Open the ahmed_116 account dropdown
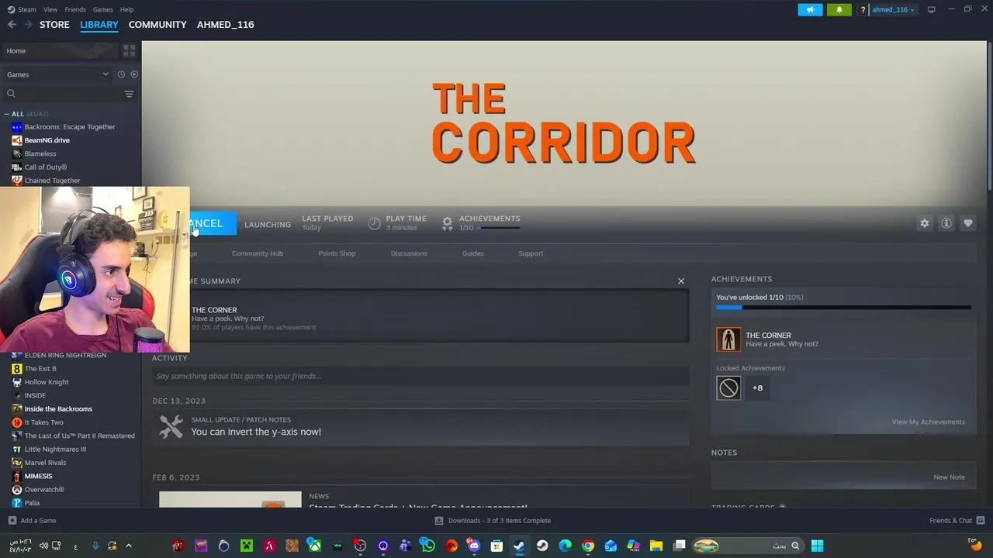 click(892, 9)
